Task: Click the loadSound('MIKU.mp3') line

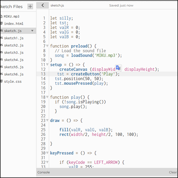Action: click(88, 55)
